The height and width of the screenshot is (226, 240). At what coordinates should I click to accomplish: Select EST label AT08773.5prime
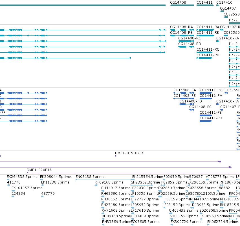(220, 177)
